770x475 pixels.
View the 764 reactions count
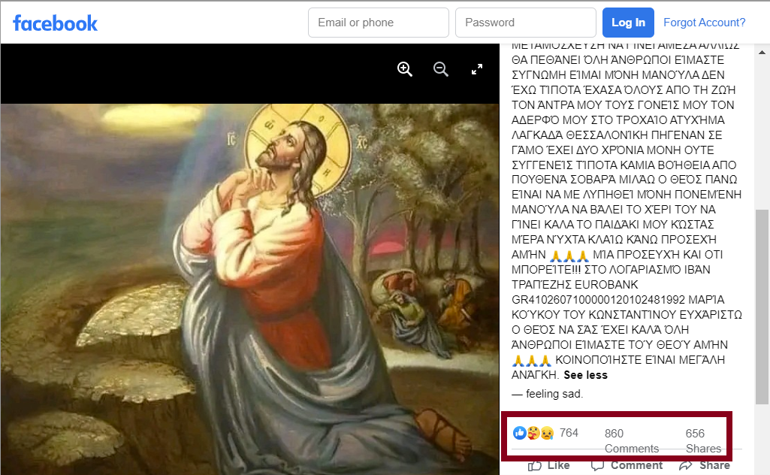(x=569, y=433)
